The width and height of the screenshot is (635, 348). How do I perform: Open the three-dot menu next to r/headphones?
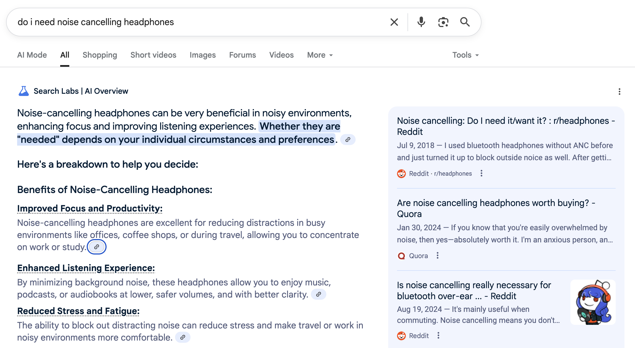(482, 173)
